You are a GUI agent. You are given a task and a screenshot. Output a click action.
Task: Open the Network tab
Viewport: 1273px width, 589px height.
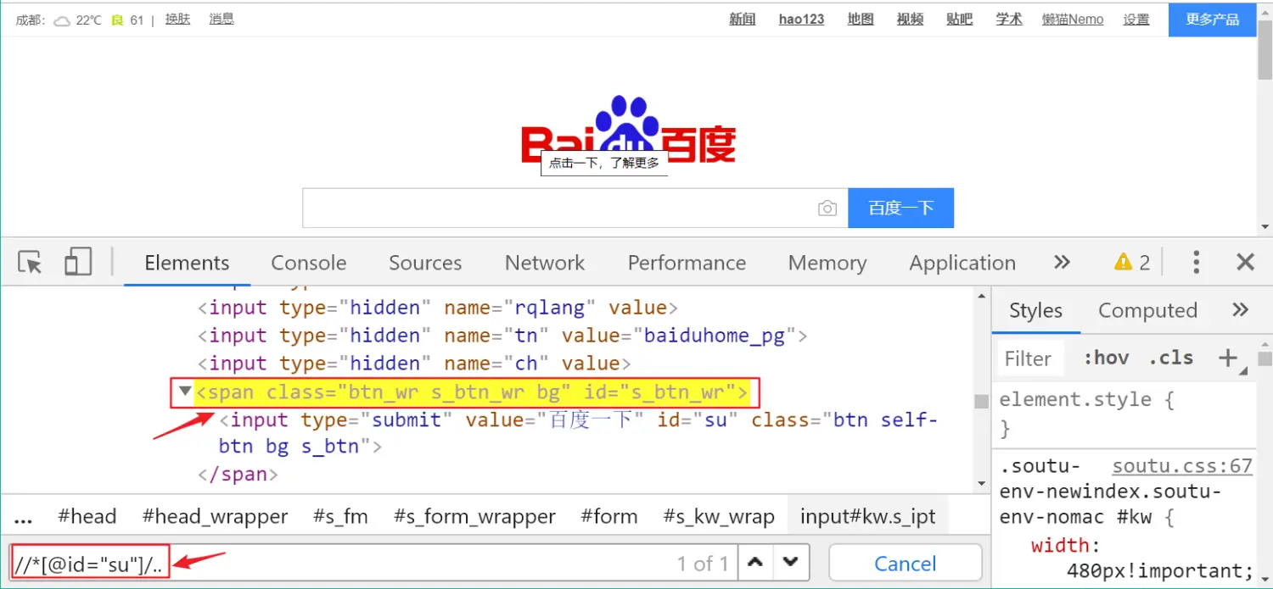pyautogui.click(x=545, y=263)
